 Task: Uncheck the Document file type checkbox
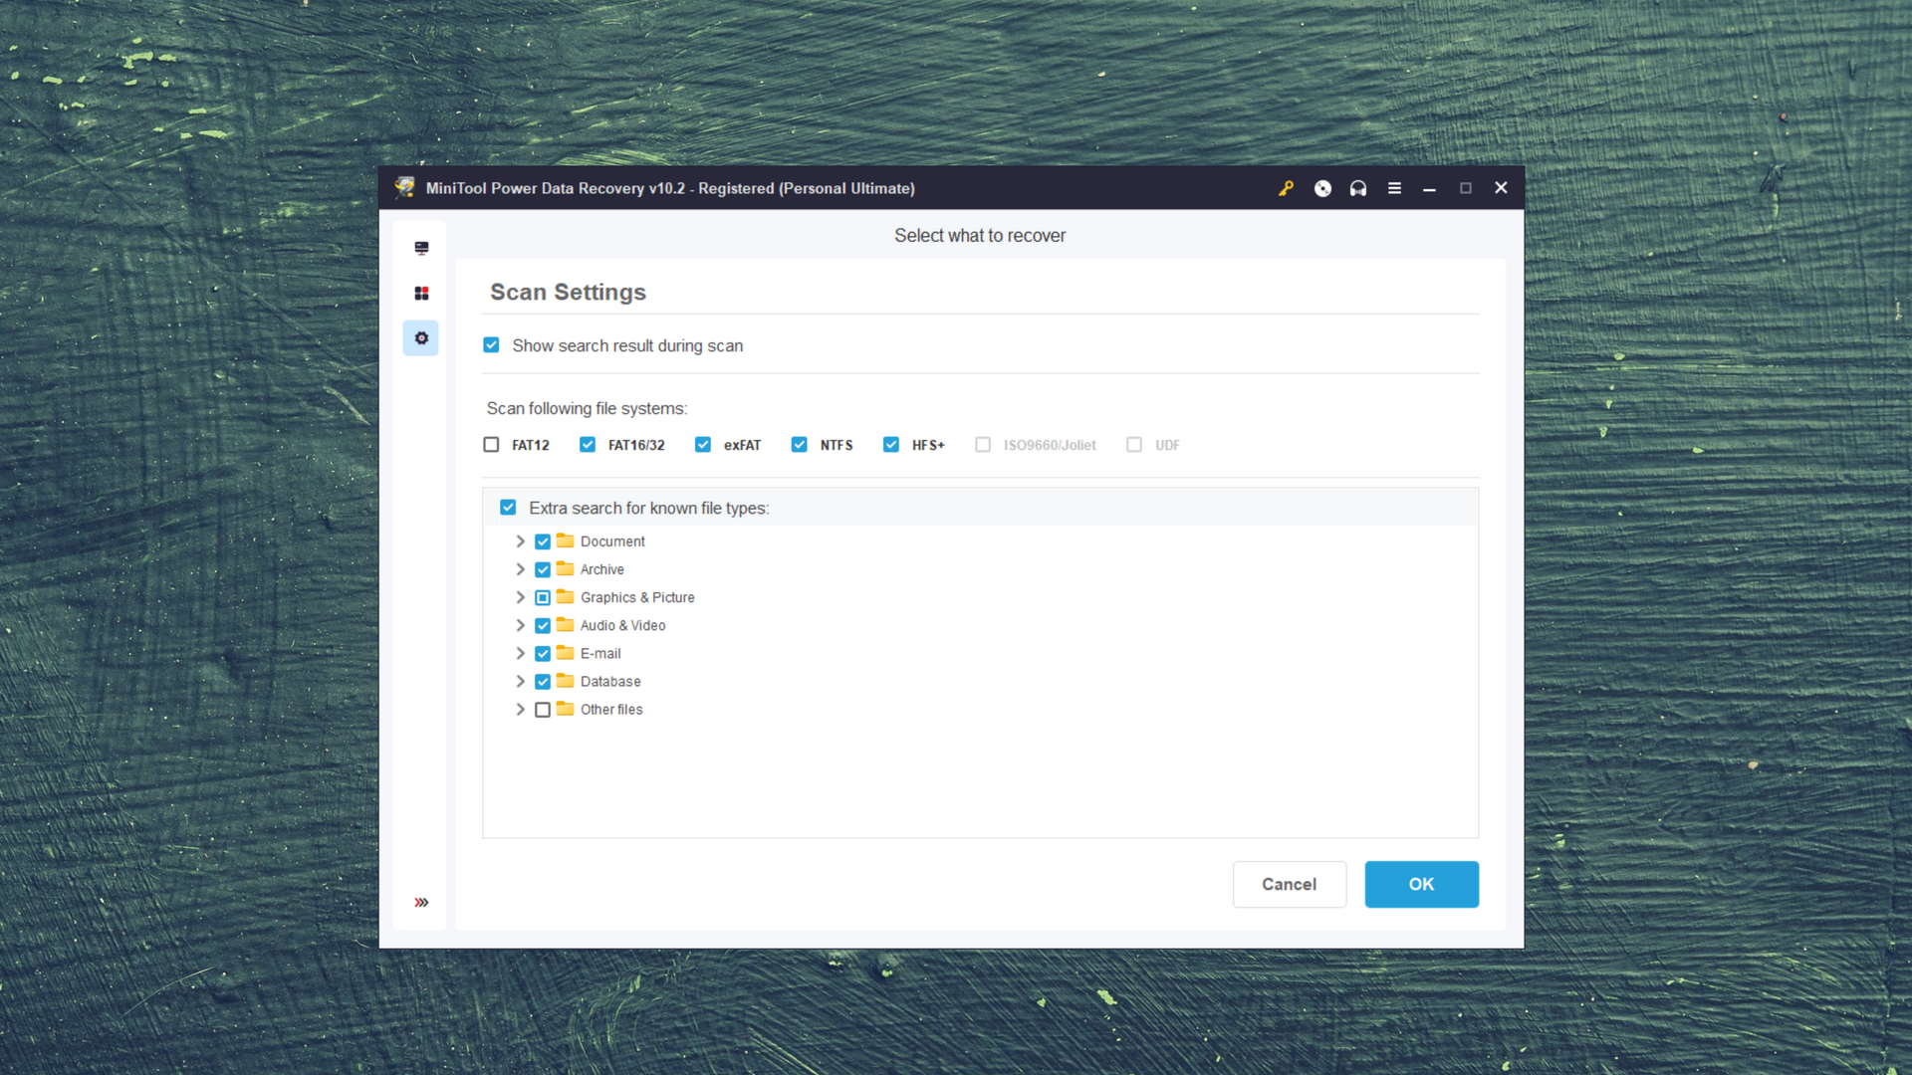tap(543, 541)
